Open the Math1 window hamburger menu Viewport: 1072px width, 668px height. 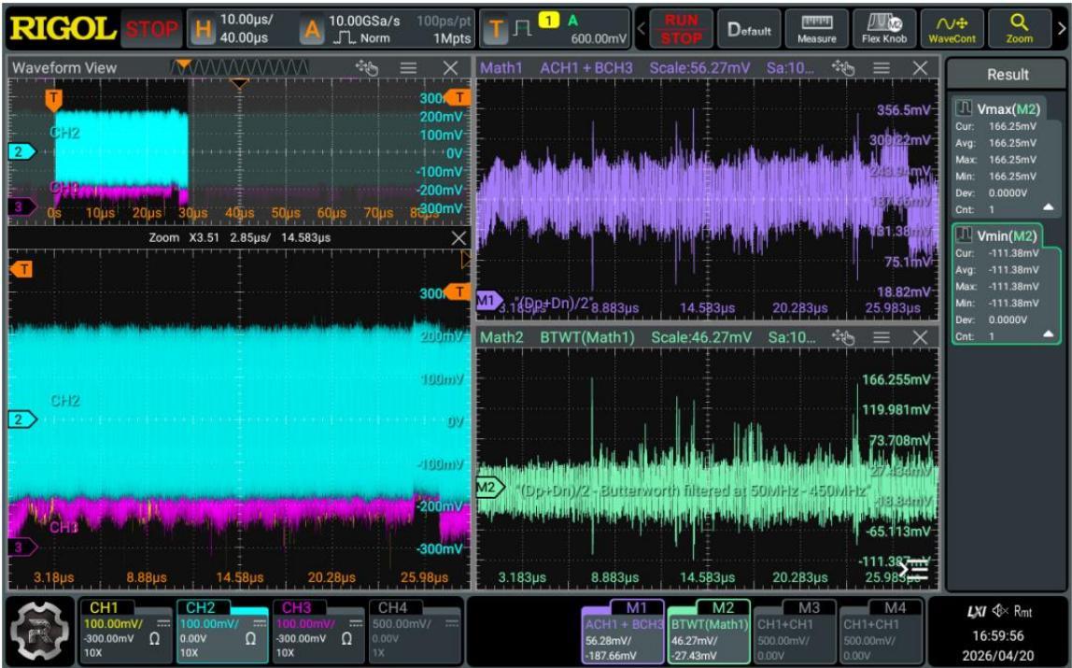point(882,67)
